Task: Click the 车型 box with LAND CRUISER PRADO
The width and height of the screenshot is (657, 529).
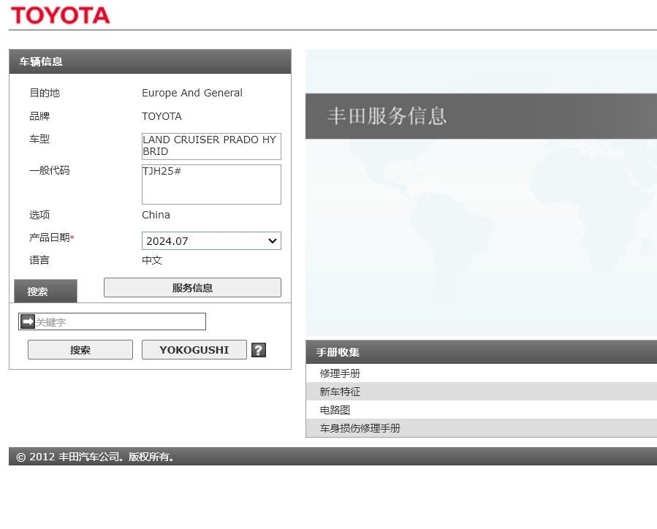Action: click(211, 146)
